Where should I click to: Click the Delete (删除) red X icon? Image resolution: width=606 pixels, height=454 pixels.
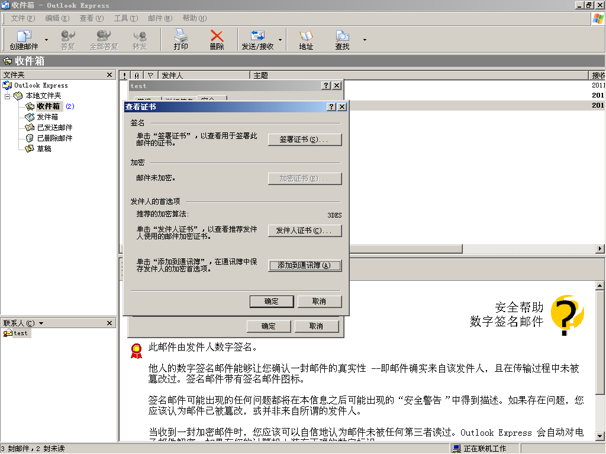[x=217, y=40]
